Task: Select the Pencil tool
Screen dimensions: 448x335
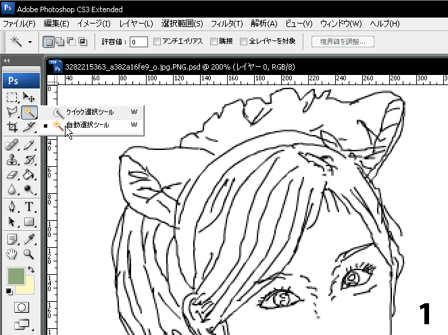Action: pyautogui.click(x=29, y=145)
